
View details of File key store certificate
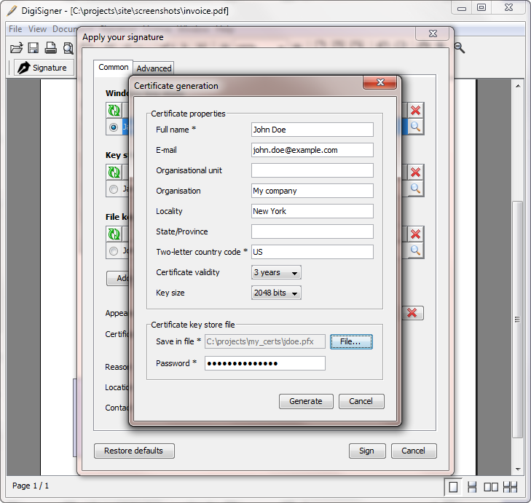[x=415, y=251]
